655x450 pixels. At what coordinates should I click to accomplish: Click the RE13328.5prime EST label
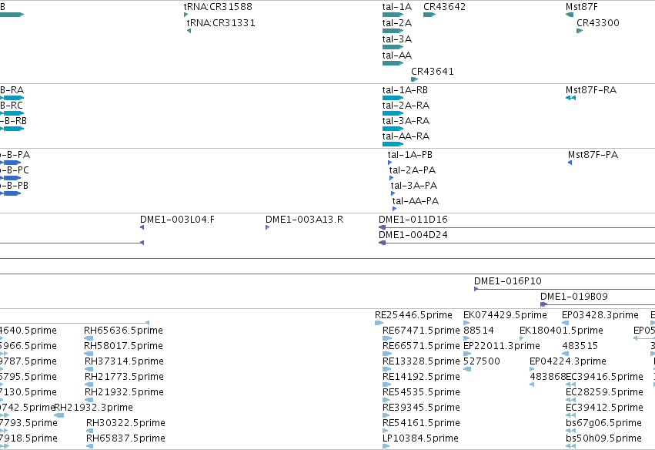point(421,361)
